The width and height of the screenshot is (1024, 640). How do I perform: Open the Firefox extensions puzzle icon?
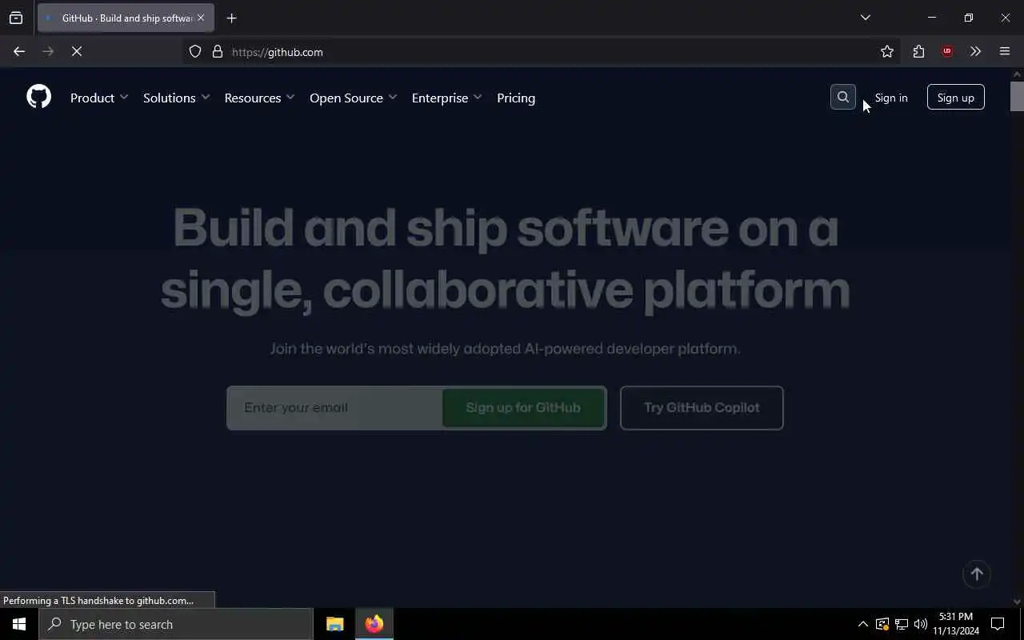click(918, 51)
